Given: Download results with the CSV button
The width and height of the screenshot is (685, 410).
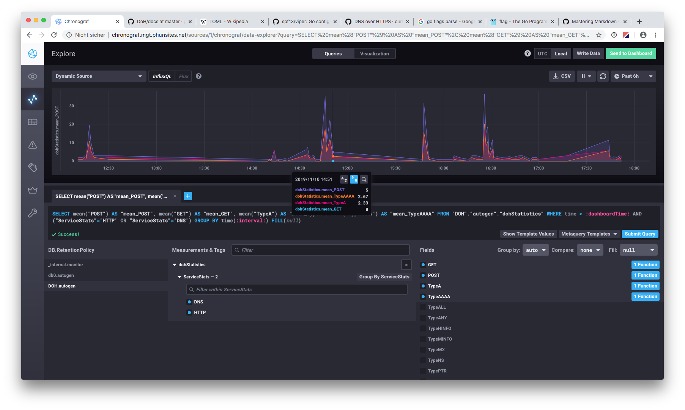Looking at the screenshot, I should (x=562, y=76).
